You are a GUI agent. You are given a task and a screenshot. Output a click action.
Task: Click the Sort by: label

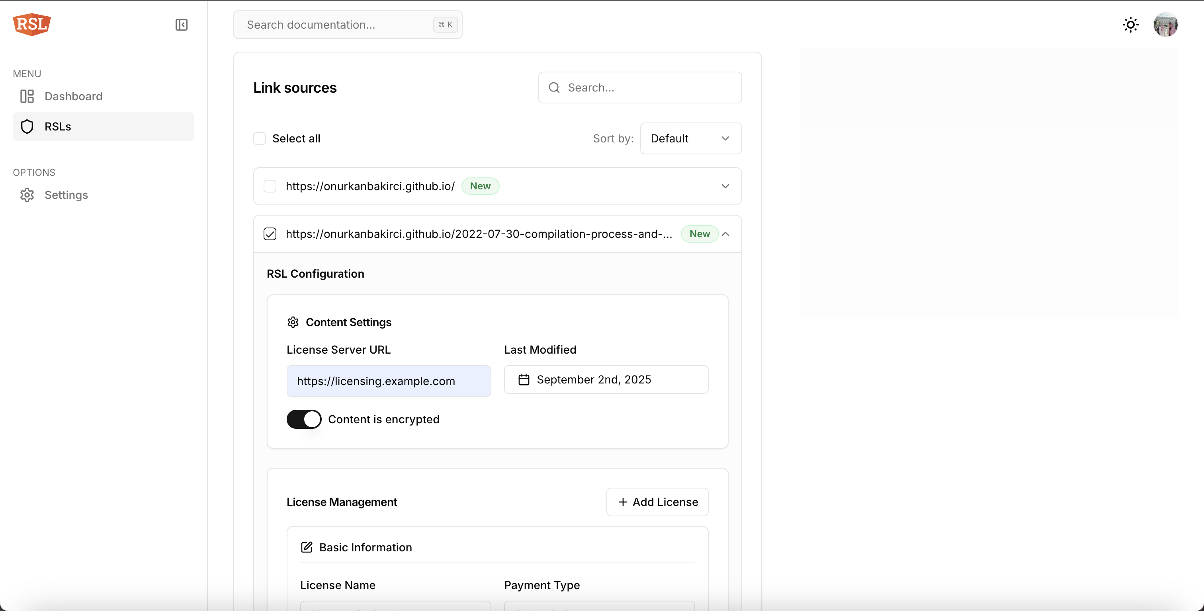coord(613,139)
